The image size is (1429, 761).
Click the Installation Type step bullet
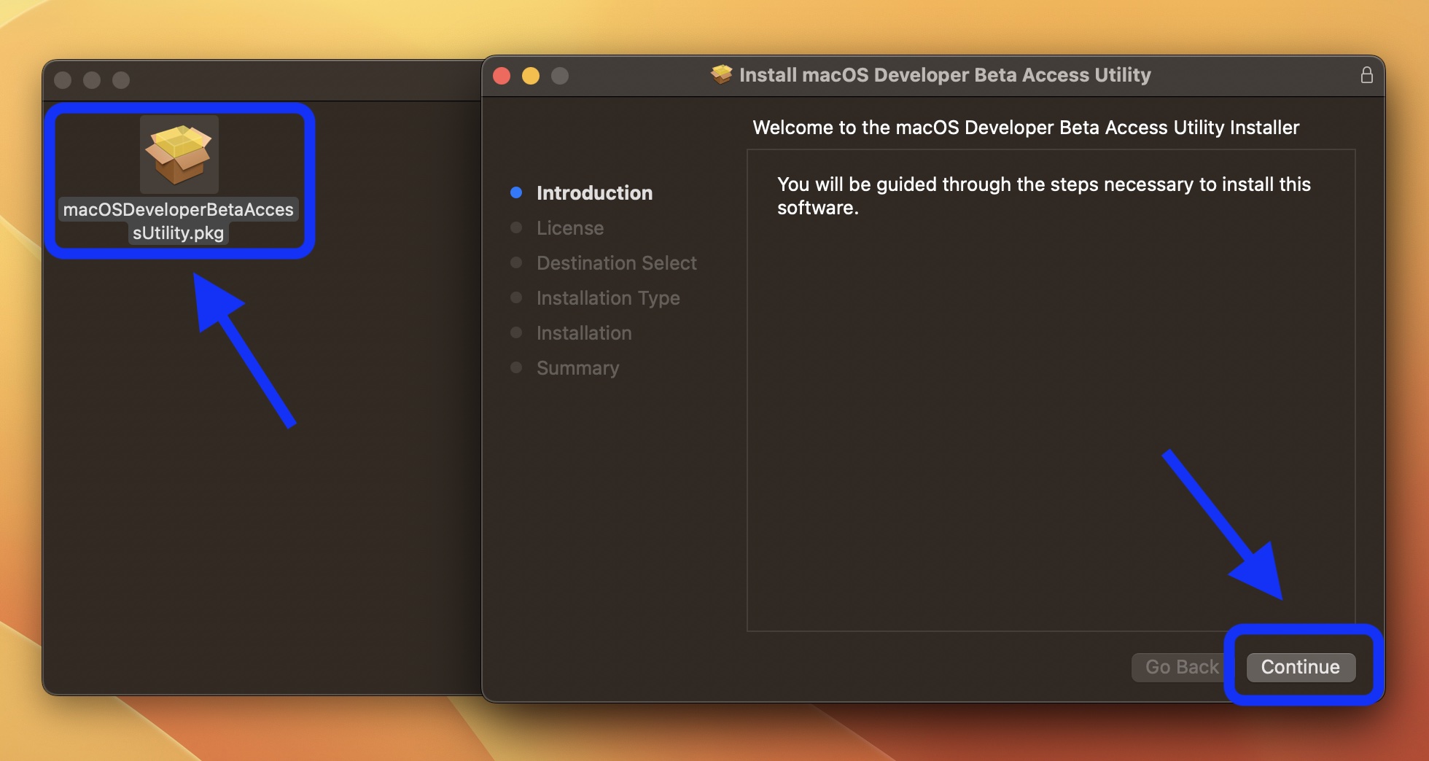point(517,297)
